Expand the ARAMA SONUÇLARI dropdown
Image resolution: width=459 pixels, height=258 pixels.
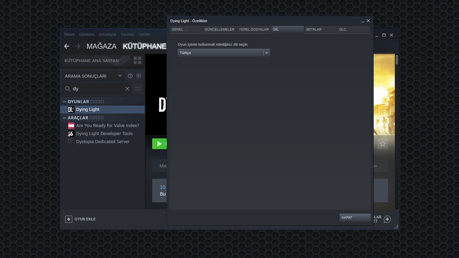pyautogui.click(x=93, y=76)
